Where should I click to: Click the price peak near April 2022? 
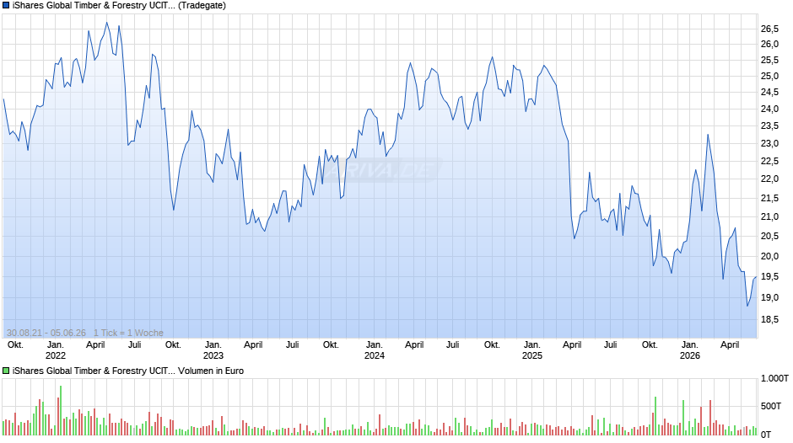pyautogui.click(x=106, y=23)
